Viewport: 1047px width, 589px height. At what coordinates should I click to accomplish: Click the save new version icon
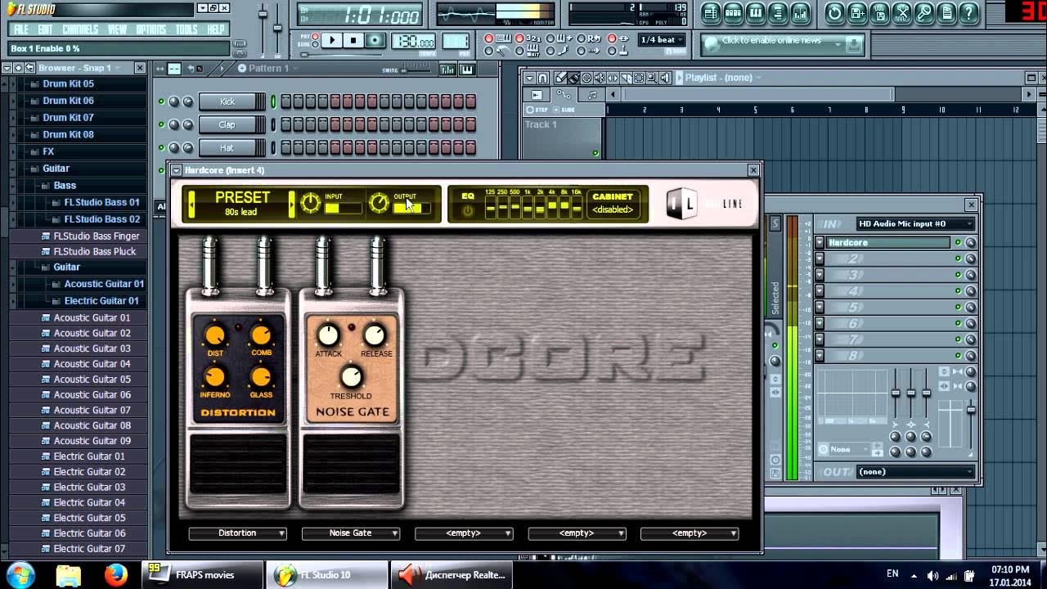point(856,12)
